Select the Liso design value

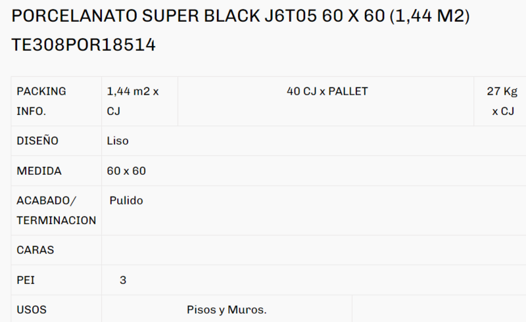[118, 141]
